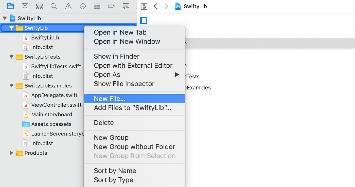Click the SwiftyLib project file icon in the navigator

coord(12,18)
